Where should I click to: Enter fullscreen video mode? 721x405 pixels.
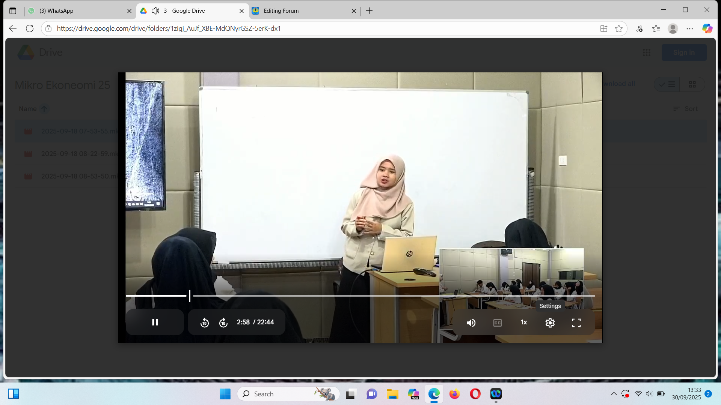576,322
